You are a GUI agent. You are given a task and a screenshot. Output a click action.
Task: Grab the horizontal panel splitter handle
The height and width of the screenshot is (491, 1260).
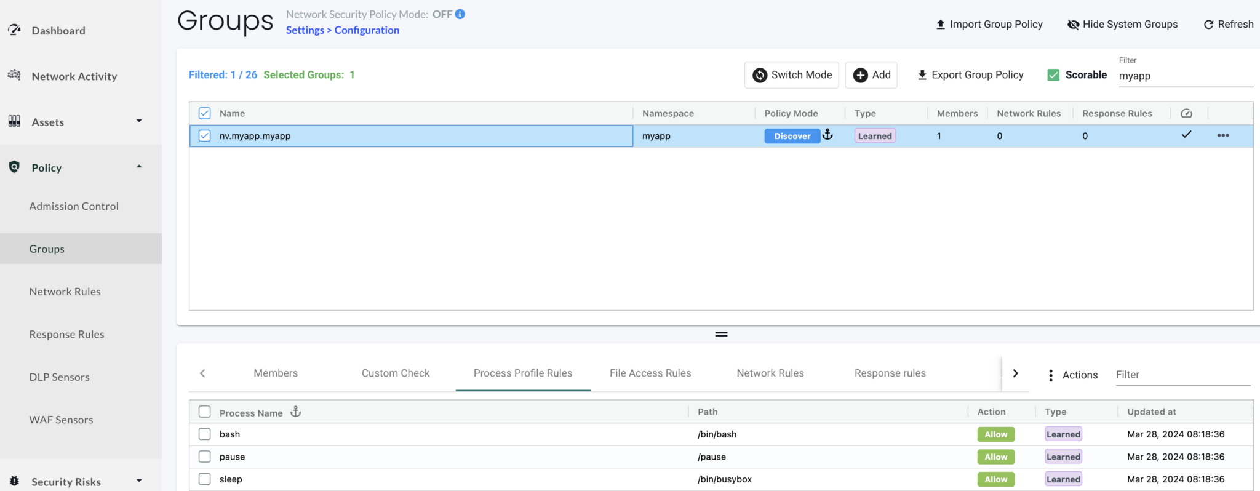(721, 334)
